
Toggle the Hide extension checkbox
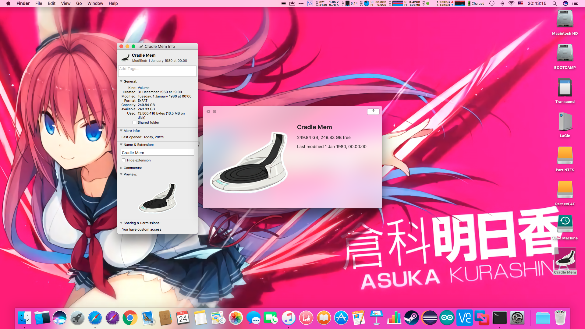[124, 160]
